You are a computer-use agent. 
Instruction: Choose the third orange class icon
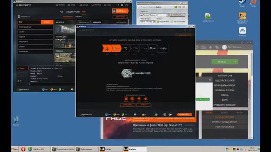[139, 99]
